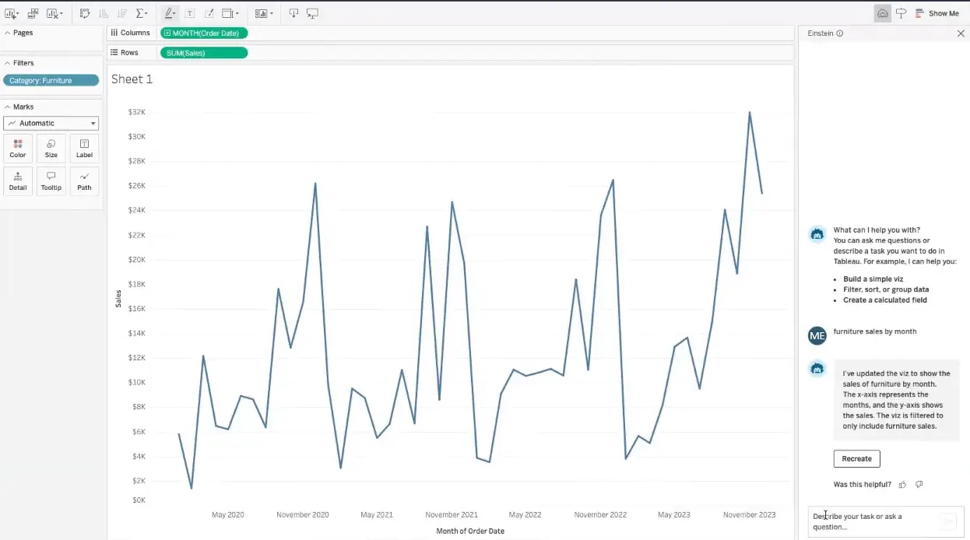This screenshot has height=540, width=970.
Task: Expand the MONTH(Order Date) pill menu
Action: [241, 33]
